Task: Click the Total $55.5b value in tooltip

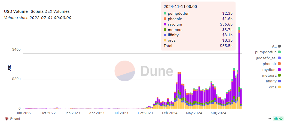Action: [x=226, y=46]
